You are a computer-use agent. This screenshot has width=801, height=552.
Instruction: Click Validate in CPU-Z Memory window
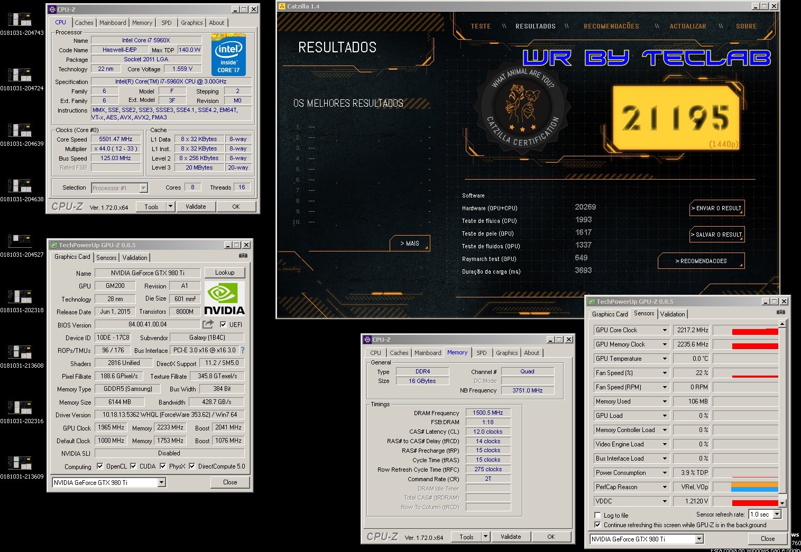tap(511, 537)
